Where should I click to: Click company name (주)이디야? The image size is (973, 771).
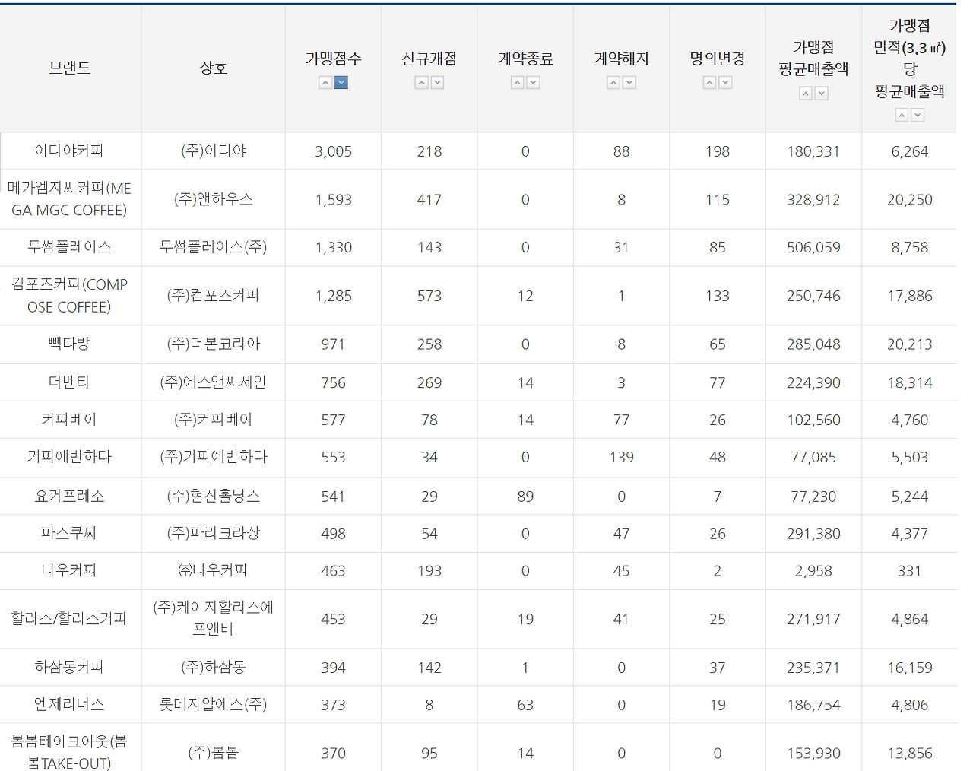(x=214, y=151)
